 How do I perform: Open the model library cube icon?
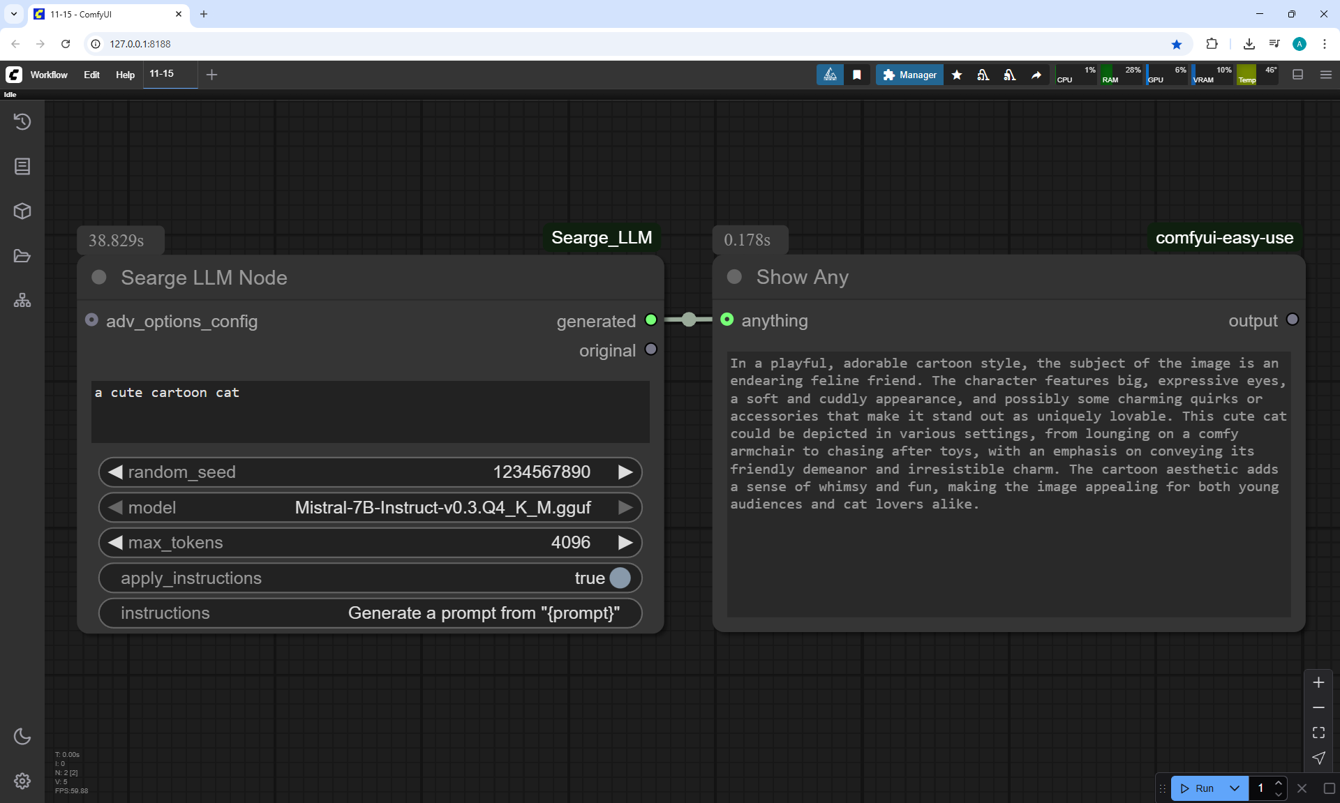point(22,211)
